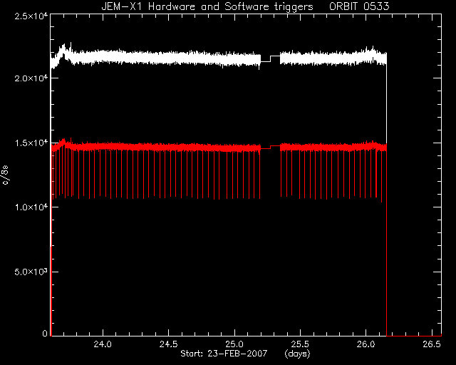This screenshot has width=456, height=365.
Task: Click the plot title 'JEM-X1 Hardware and Software triggers'
Action: point(207,6)
